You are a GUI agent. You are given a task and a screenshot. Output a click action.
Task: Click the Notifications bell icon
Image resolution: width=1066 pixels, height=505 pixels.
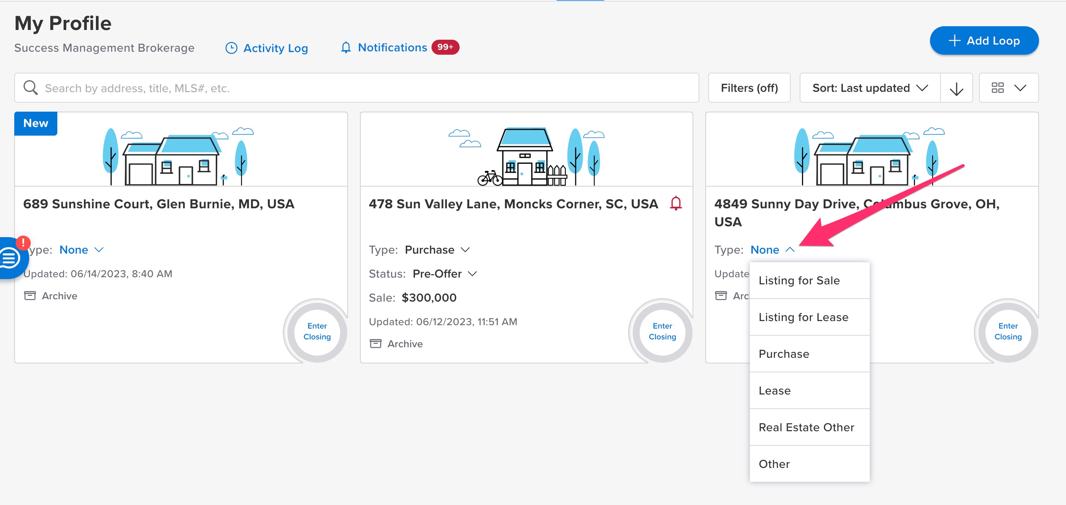346,48
